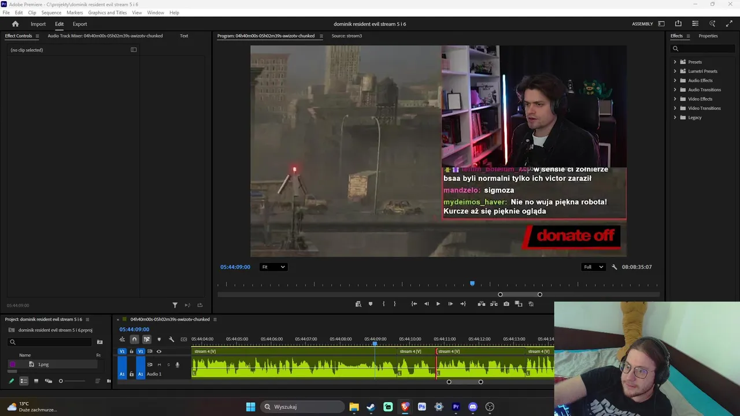Click the ASSEMBLY workspace label

pyautogui.click(x=642, y=24)
